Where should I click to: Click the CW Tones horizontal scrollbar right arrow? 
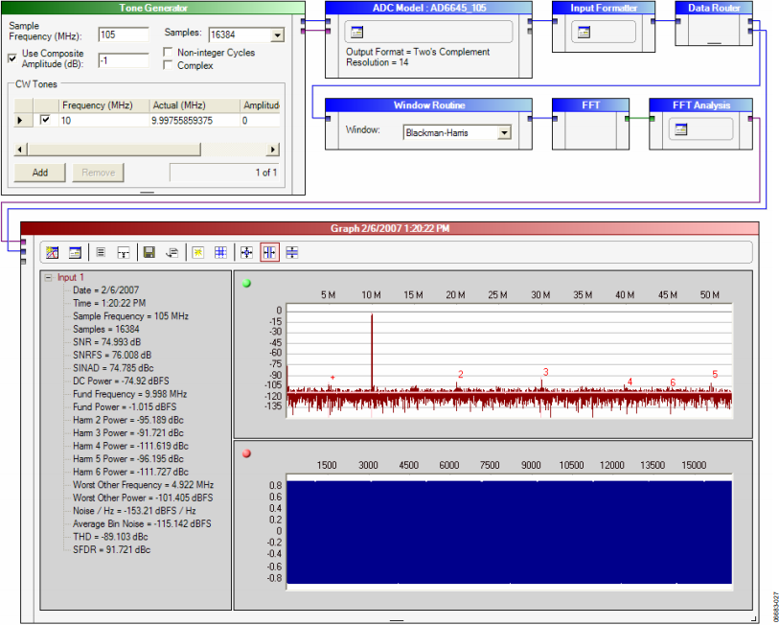click(x=273, y=150)
